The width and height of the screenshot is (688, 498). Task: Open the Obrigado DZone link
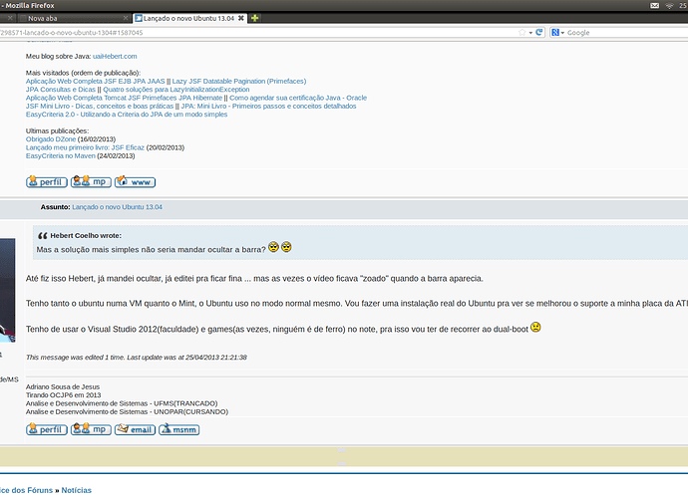tap(51, 139)
